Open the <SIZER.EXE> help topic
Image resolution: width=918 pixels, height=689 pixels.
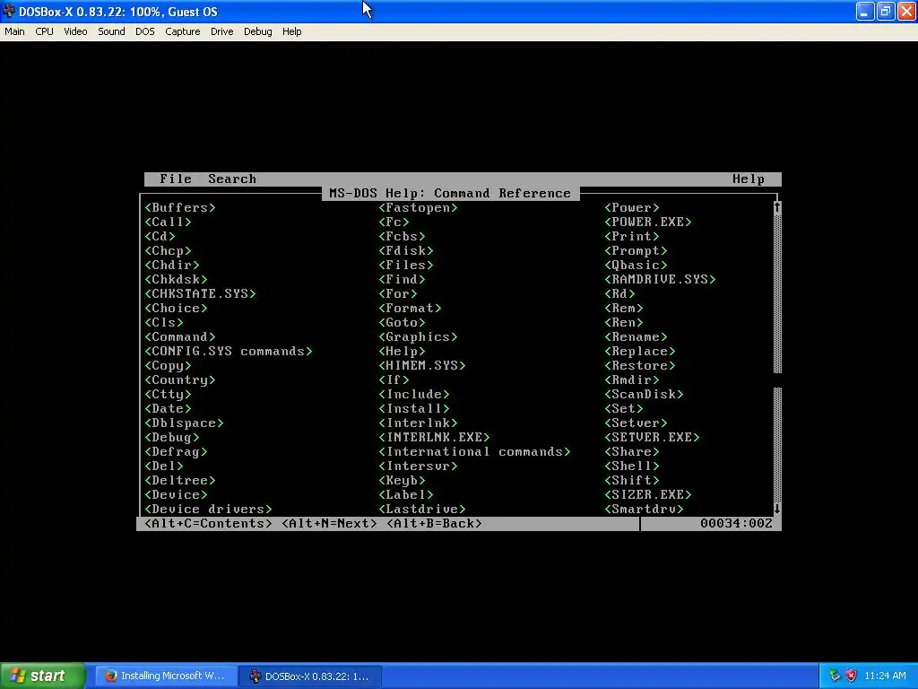[648, 494]
